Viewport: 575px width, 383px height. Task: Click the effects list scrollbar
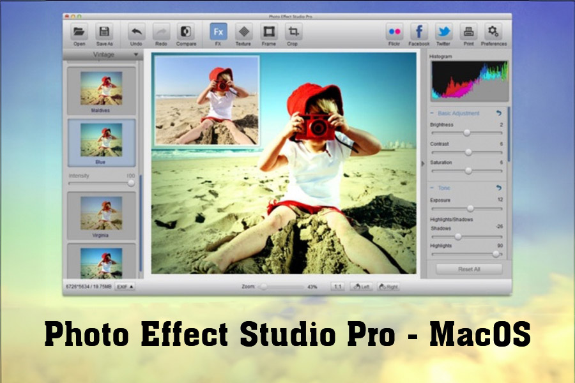click(141, 223)
